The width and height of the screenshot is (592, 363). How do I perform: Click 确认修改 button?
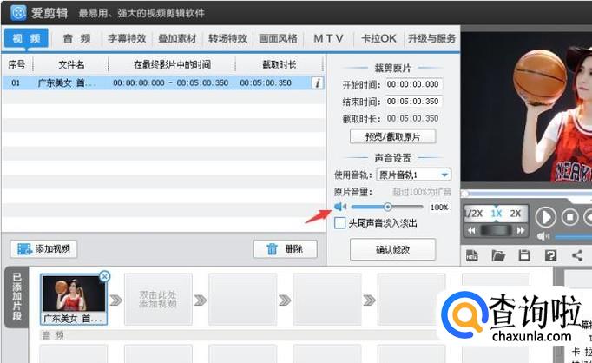pos(392,249)
